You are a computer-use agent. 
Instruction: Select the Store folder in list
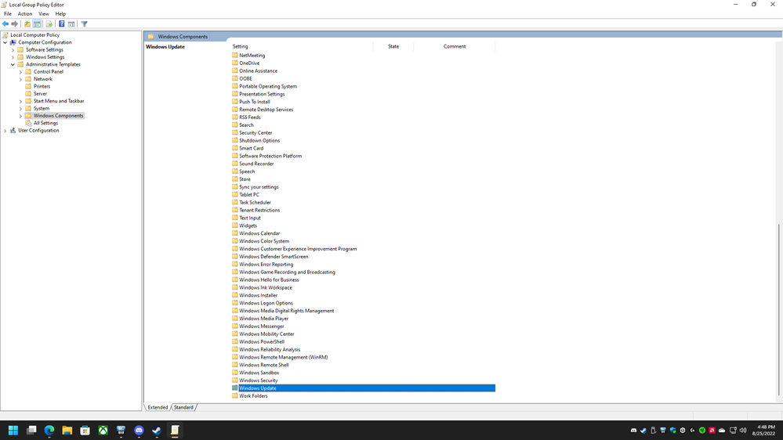[245, 179]
